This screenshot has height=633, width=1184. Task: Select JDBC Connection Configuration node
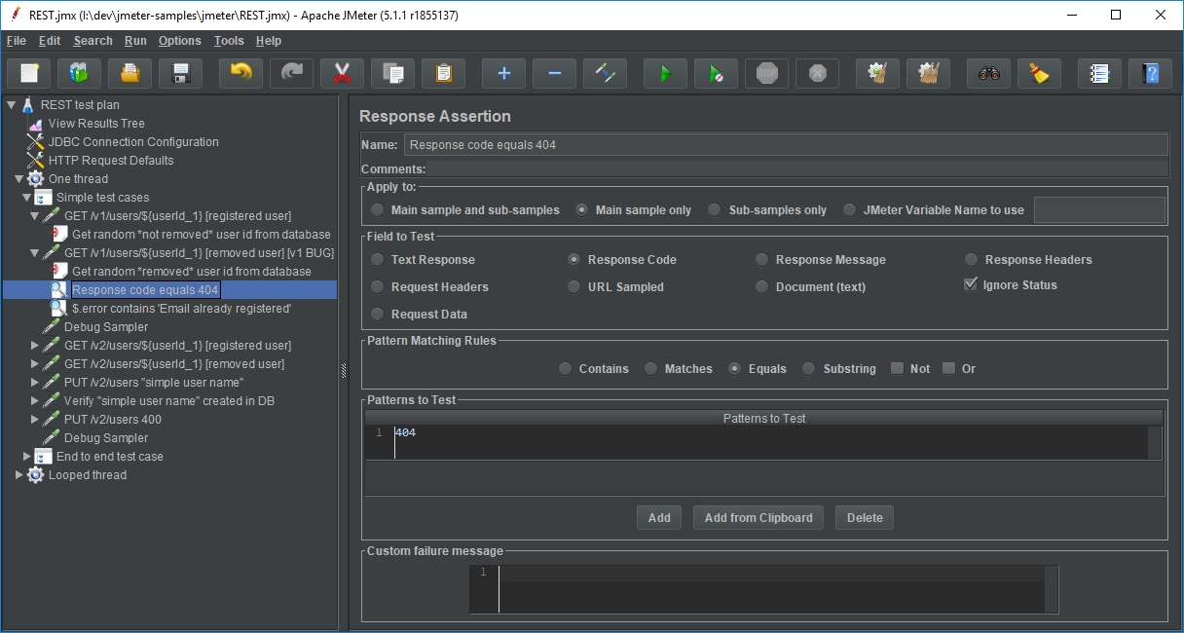pyautogui.click(x=133, y=142)
